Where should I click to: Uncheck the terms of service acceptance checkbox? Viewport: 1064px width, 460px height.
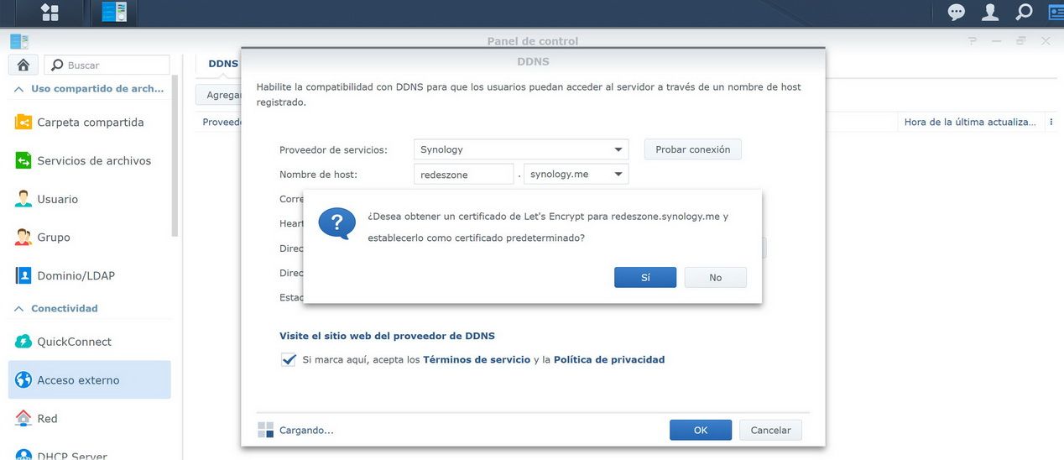tap(289, 359)
